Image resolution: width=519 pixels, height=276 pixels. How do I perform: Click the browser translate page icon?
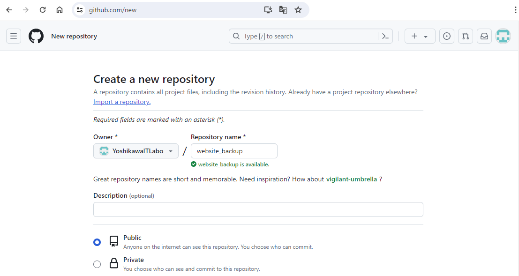(283, 10)
